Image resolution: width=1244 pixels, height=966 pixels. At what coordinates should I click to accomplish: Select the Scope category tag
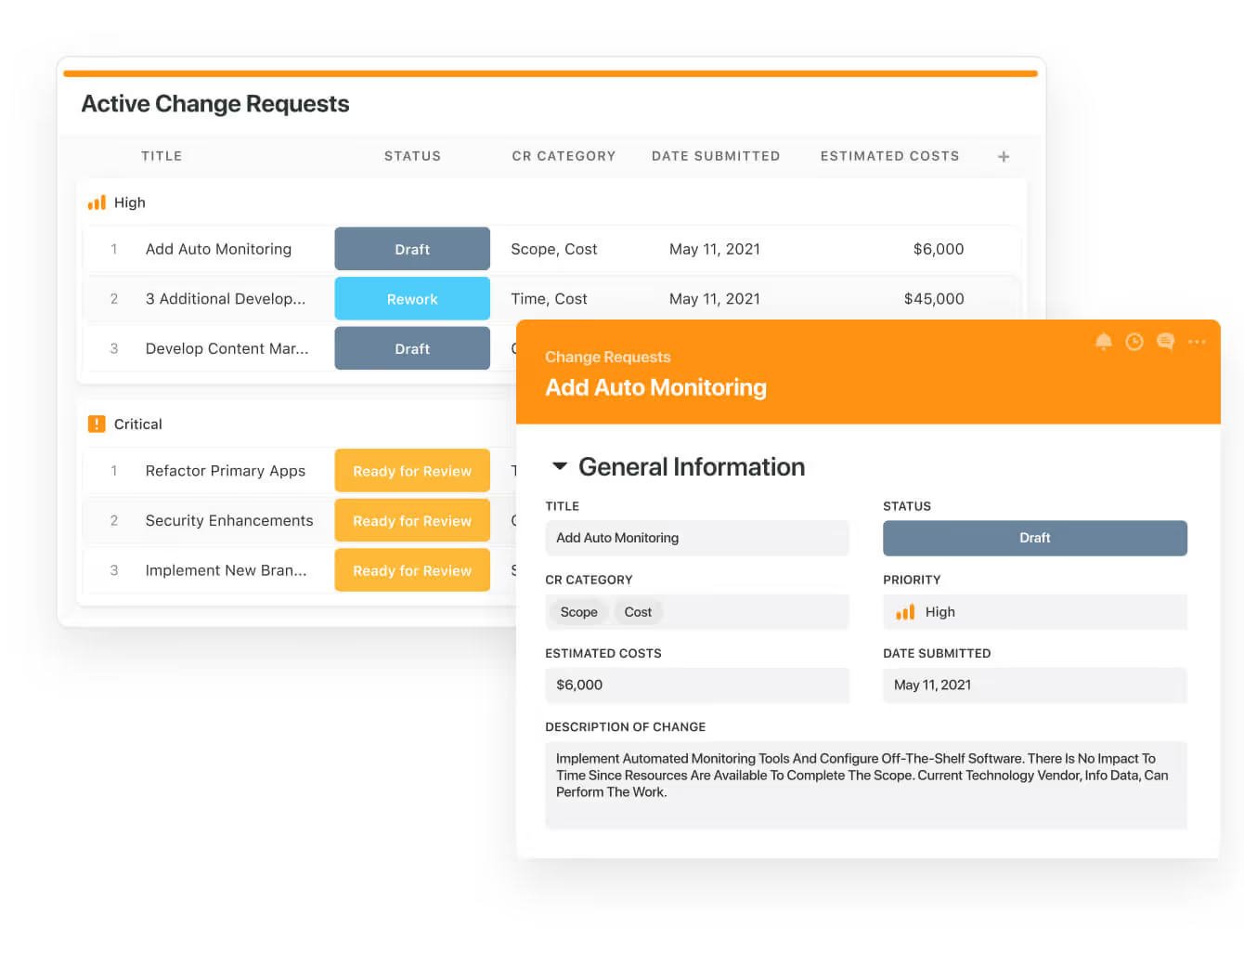pyautogui.click(x=578, y=612)
